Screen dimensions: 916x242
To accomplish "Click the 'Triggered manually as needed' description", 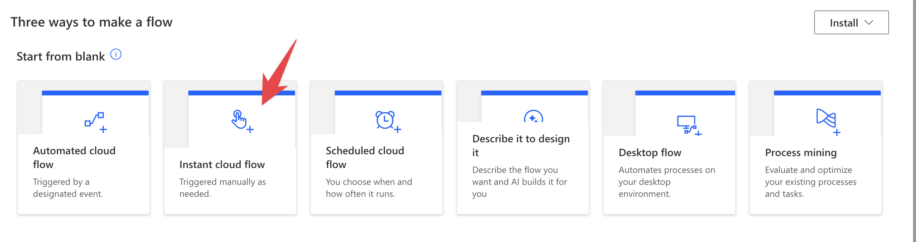I will coord(222,187).
